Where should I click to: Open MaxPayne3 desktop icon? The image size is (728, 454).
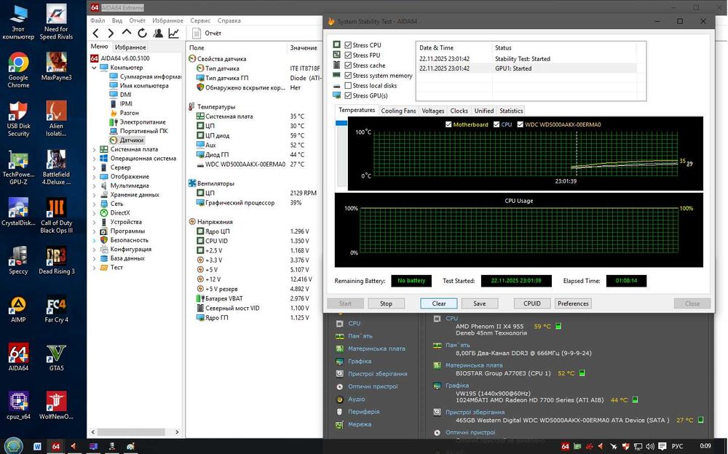[x=56, y=66]
